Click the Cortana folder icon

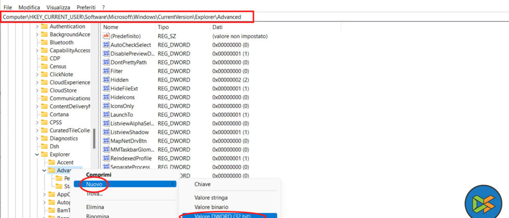[x=44, y=115]
